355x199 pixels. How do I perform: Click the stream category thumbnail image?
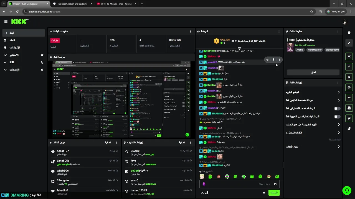(x=290, y=47)
